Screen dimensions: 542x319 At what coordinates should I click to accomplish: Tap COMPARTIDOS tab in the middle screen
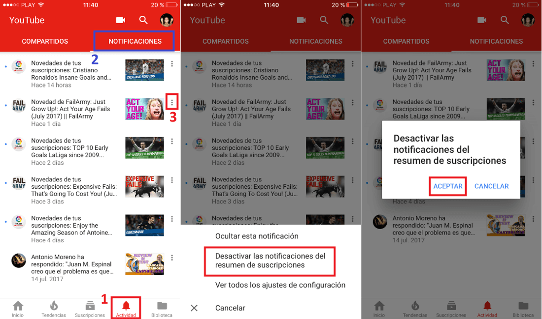(x=225, y=41)
